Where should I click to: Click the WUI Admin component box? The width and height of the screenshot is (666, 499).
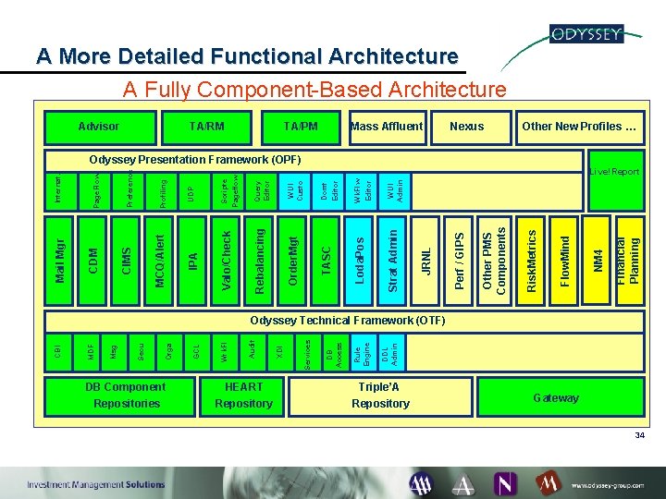(395, 191)
